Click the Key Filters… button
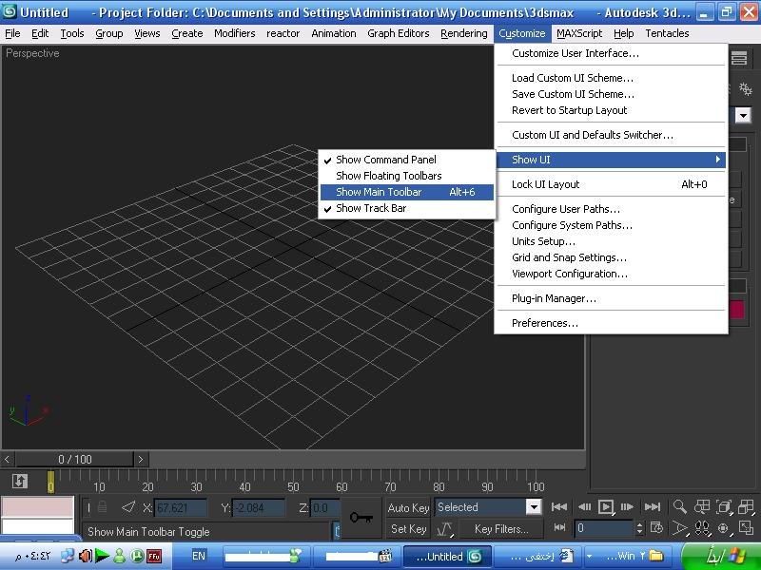Screen dimensions: 761x570 pyautogui.click(x=501, y=529)
